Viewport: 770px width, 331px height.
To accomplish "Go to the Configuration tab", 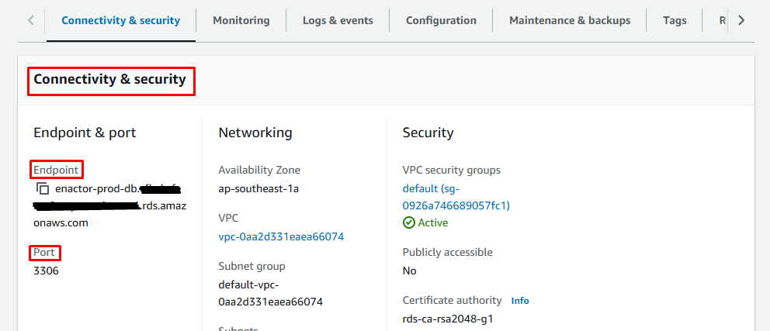I will (x=441, y=20).
